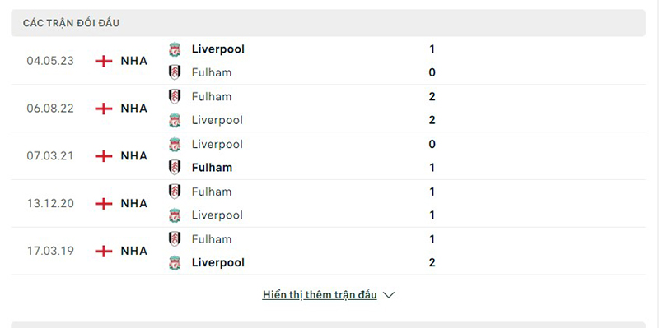
Task: Click Liverpool crest in 17.03.19 match
Action: (x=175, y=263)
